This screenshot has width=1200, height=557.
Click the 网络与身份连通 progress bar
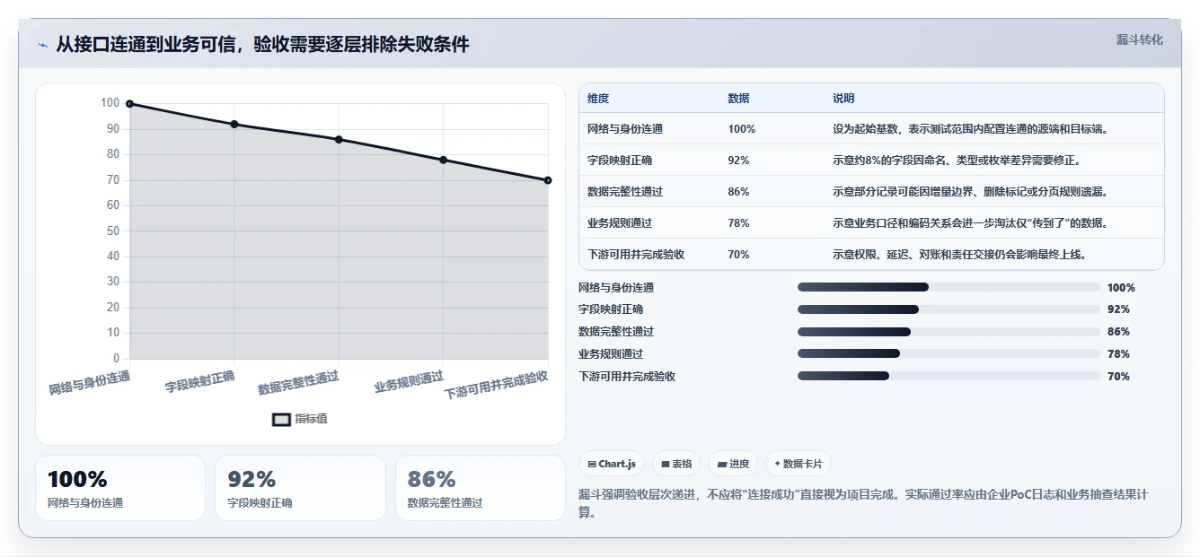(949, 287)
